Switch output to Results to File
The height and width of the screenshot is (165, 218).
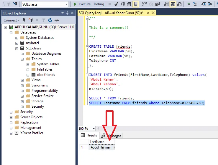point(179,4)
